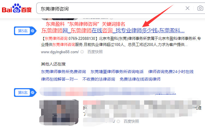Expand dropdown arrow beside www.dgyingke88.com
205x128 pixels.
(x=82, y=52)
